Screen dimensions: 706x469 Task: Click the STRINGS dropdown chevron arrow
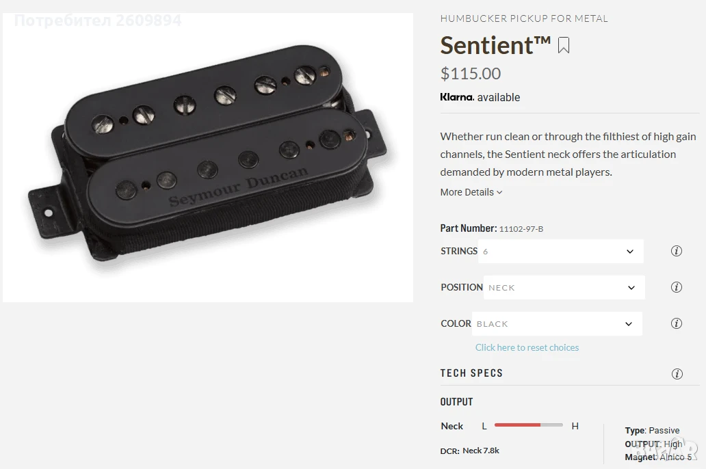point(630,252)
